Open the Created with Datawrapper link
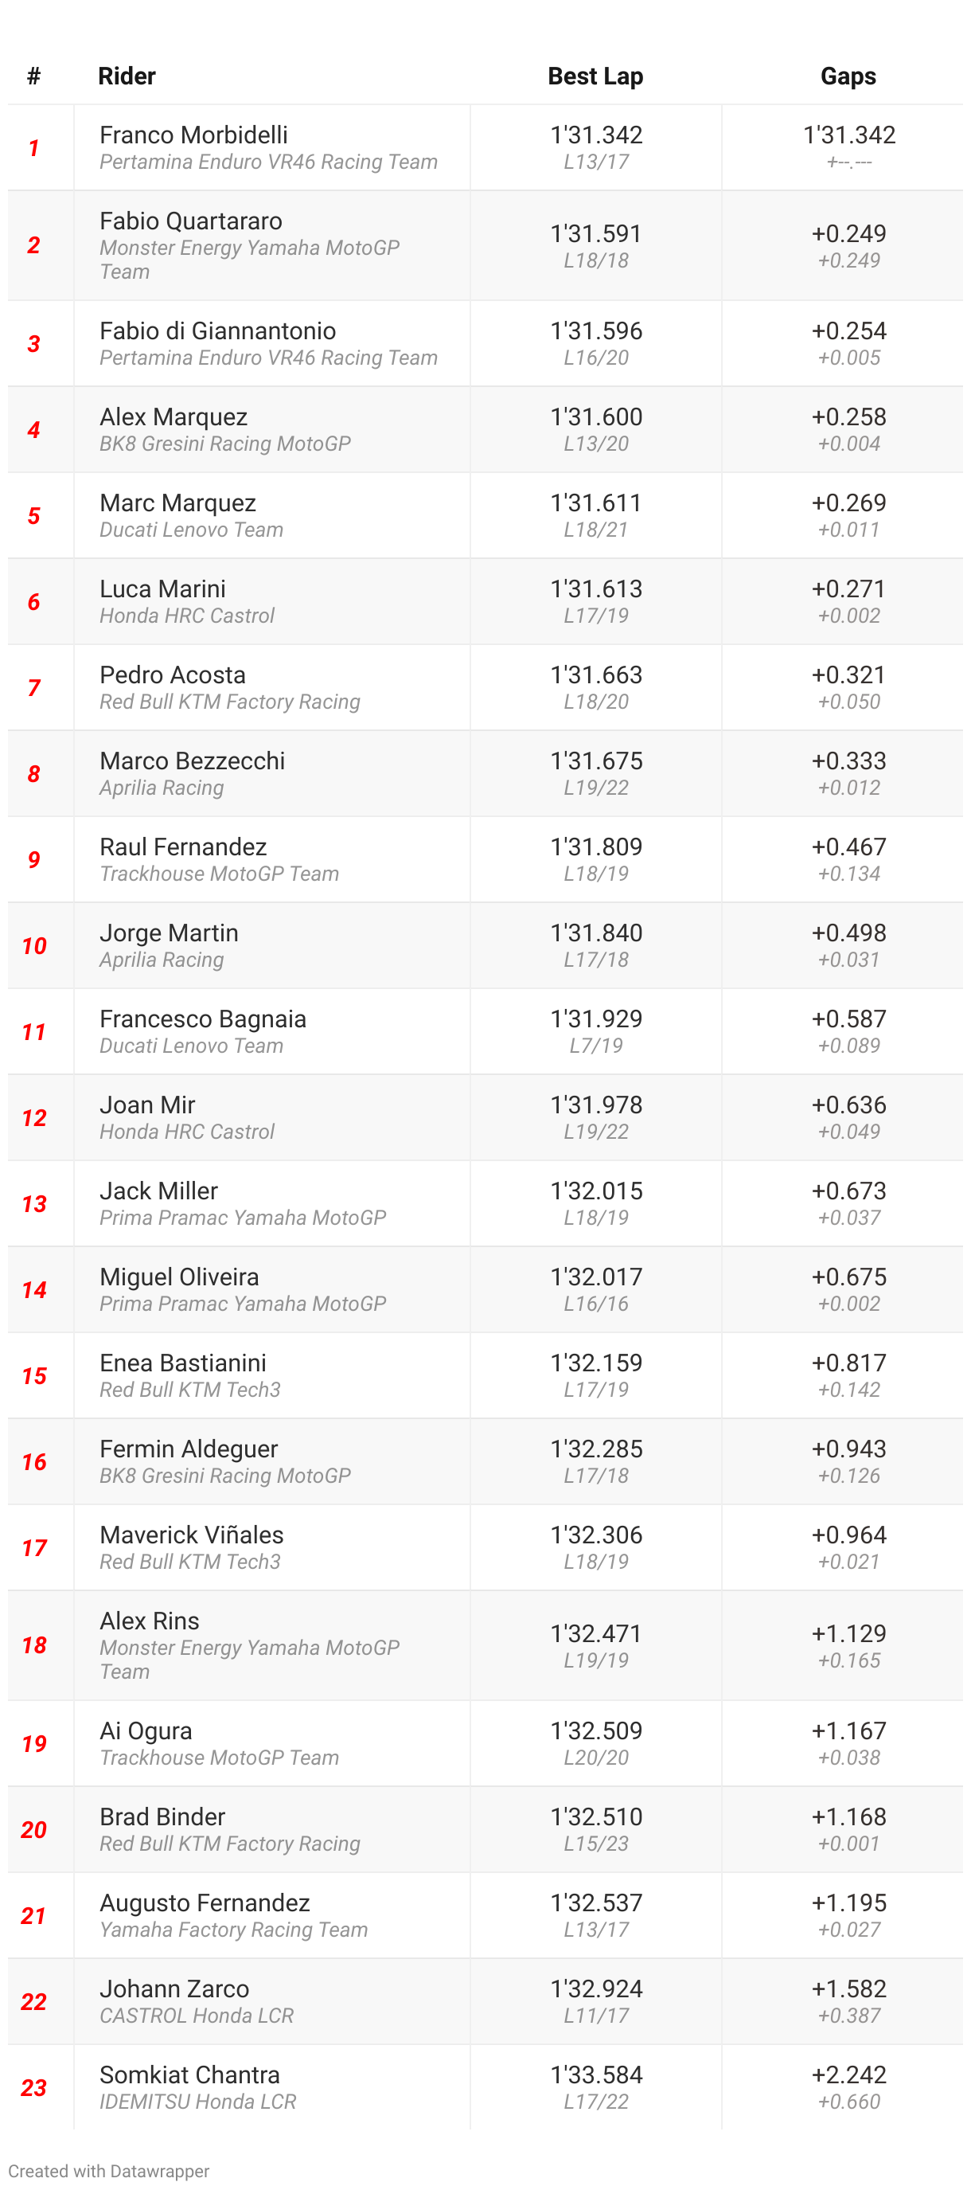The height and width of the screenshot is (2190, 971). (x=108, y=2170)
